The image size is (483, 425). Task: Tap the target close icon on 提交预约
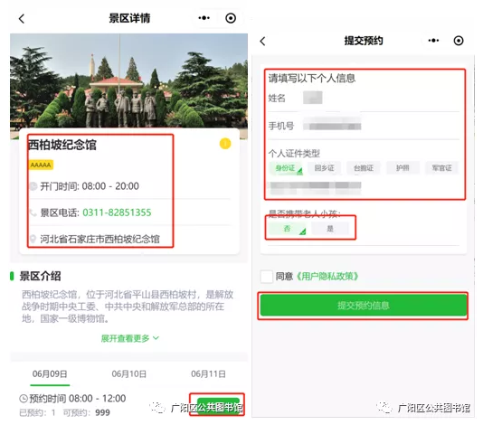tap(459, 41)
